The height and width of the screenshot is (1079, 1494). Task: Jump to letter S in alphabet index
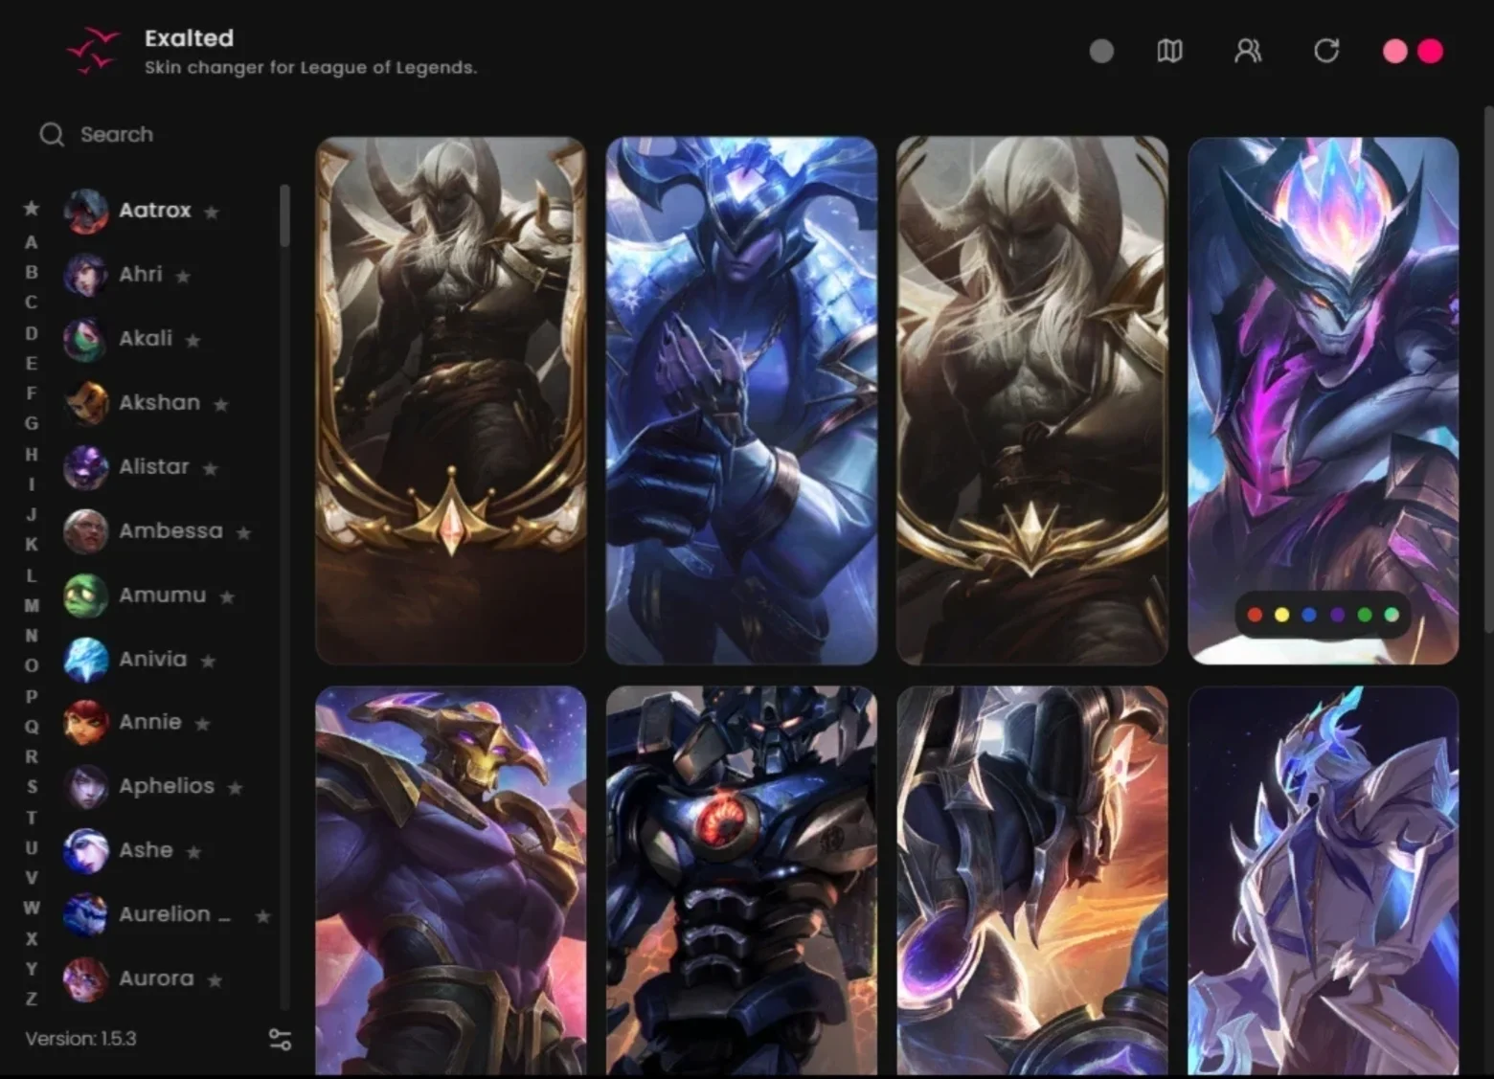coord(32,787)
